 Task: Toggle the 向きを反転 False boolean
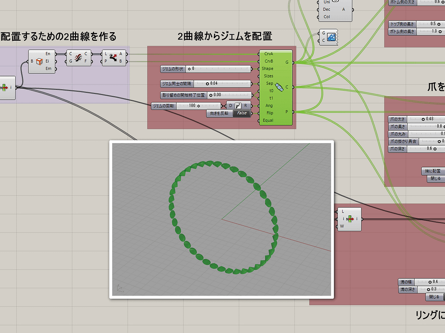tap(242, 113)
